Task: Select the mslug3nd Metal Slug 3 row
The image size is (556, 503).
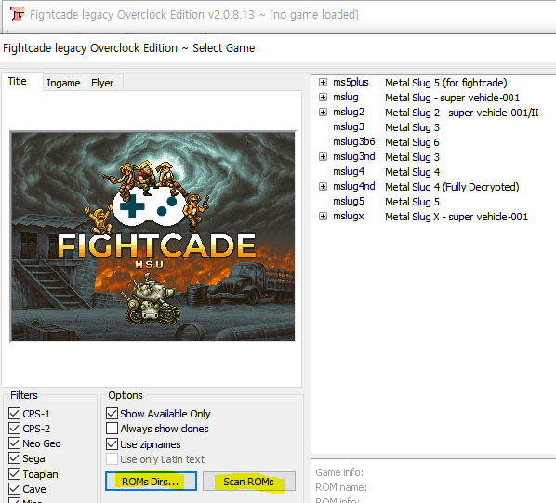Action: (386, 157)
